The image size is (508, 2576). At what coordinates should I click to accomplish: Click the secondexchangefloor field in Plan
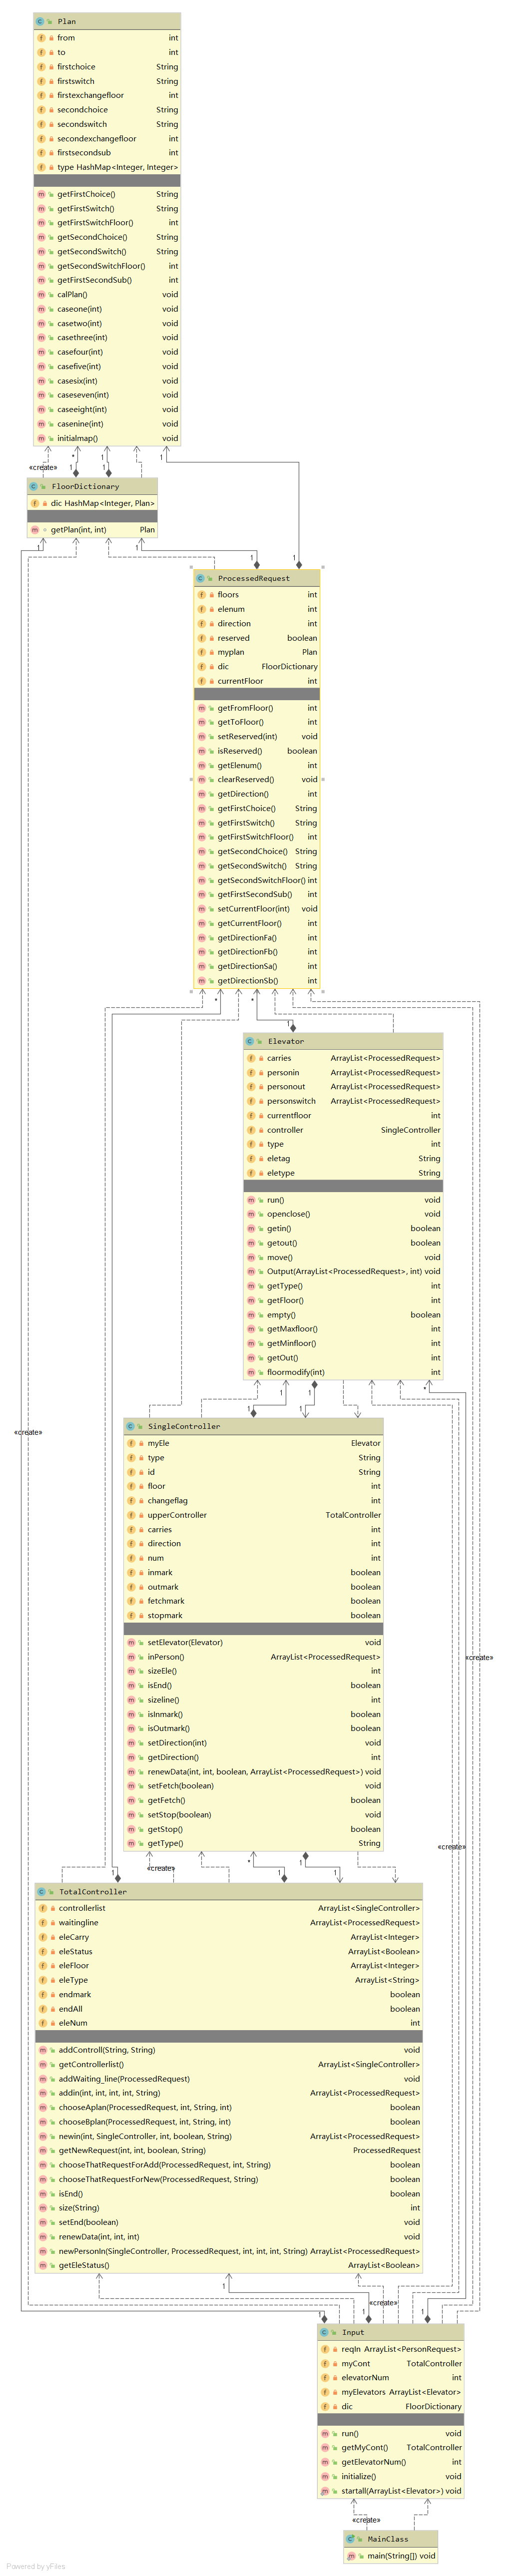pyautogui.click(x=107, y=139)
